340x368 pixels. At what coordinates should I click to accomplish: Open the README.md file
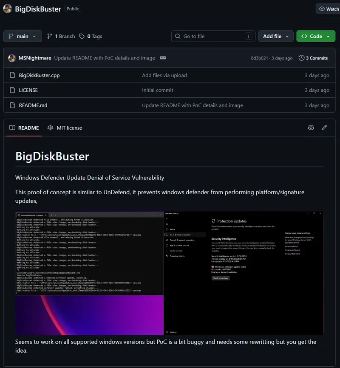click(33, 105)
